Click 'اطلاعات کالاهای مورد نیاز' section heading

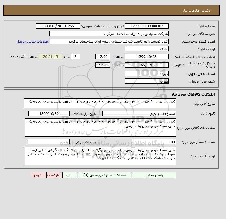[x=193, y=94]
